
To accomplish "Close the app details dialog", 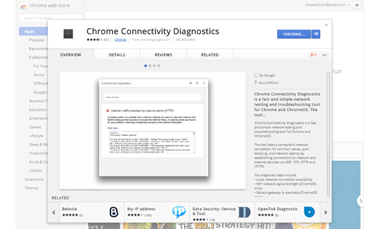I will click(x=326, y=25).
